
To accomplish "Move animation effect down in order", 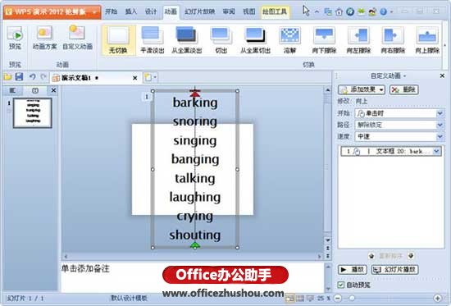I will (411, 256).
